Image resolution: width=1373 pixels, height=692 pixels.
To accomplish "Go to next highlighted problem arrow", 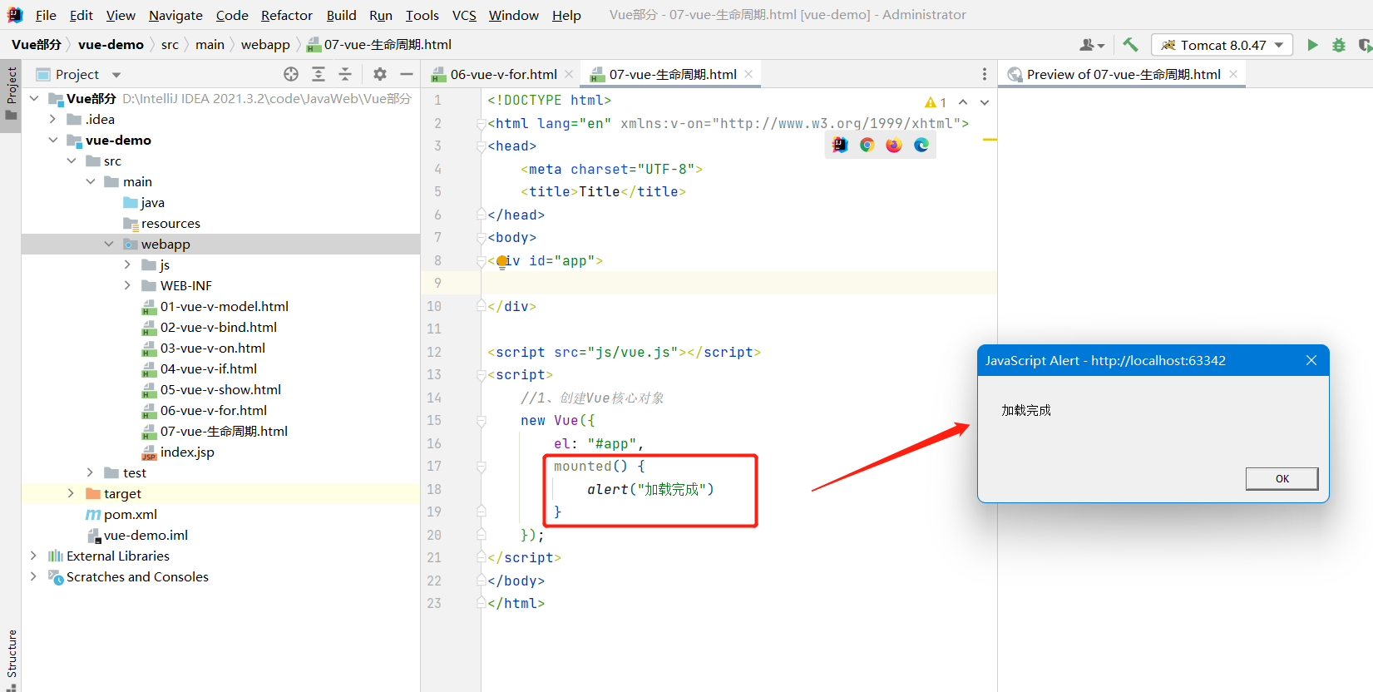I will pos(985,102).
